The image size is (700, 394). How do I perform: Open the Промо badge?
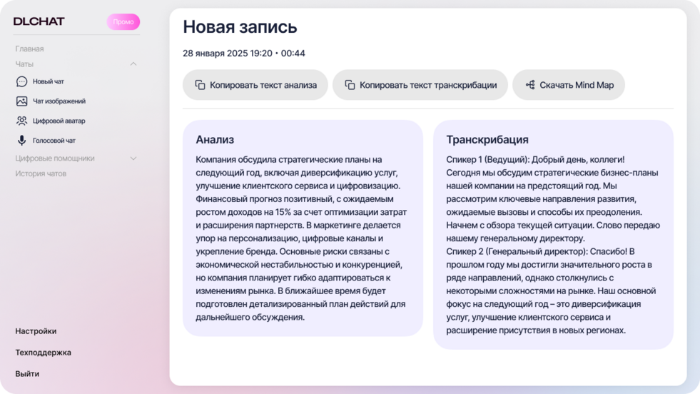(123, 22)
